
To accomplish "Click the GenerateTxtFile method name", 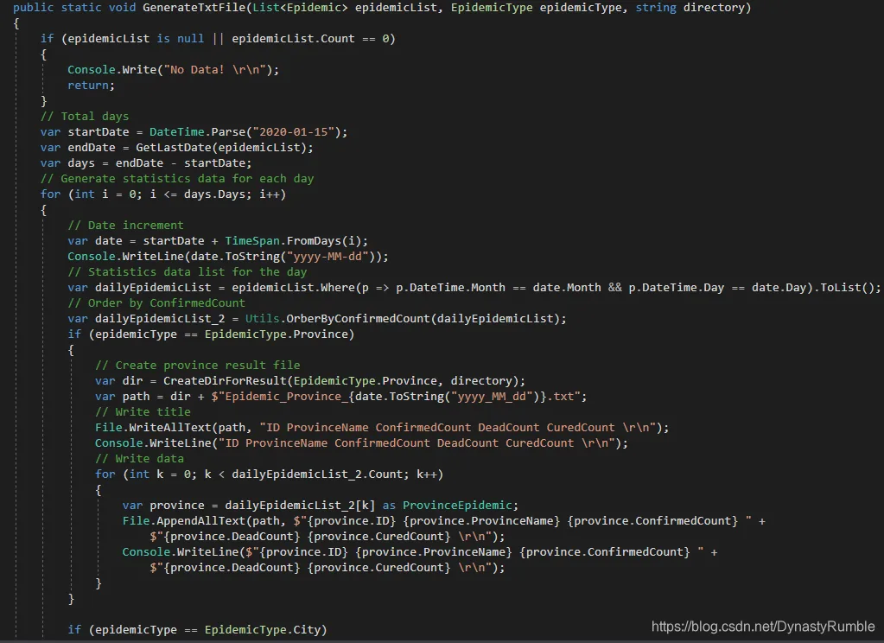I will 194,7.
